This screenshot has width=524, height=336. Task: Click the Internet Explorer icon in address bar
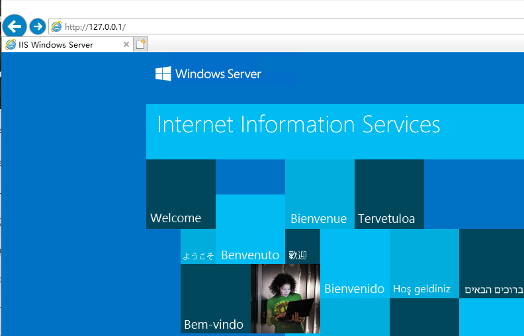pyautogui.click(x=56, y=26)
